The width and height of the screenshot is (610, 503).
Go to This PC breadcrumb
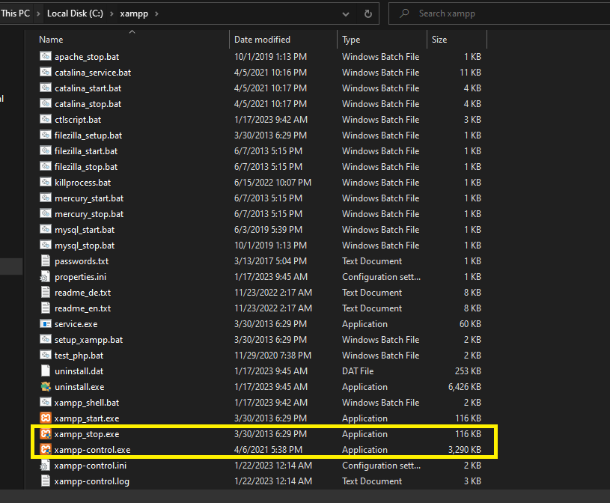click(15, 13)
